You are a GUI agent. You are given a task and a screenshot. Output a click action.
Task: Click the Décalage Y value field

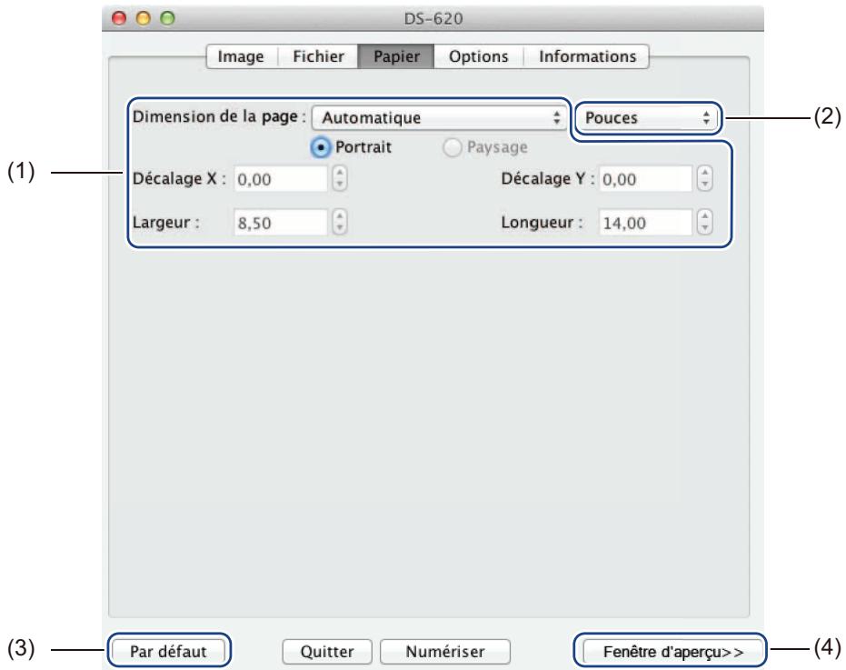(x=645, y=179)
